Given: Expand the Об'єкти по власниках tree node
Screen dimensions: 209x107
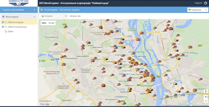Looking at the screenshot, I should pos(3,27).
